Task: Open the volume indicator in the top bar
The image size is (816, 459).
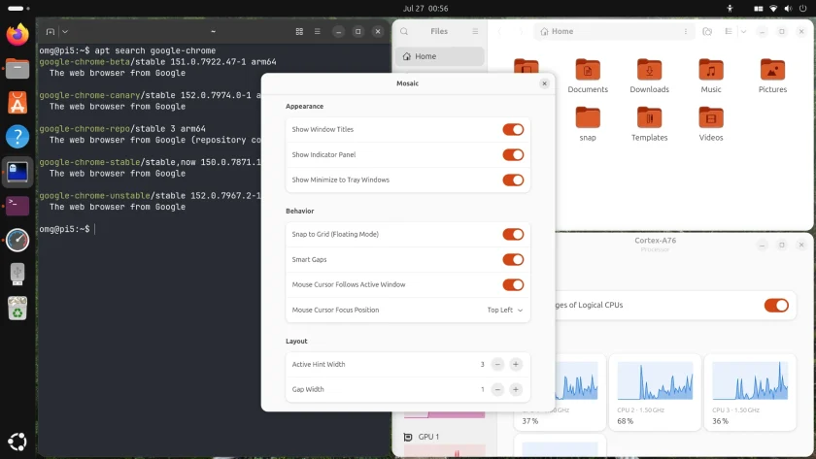Action: pyautogui.click(x=788, y=9)
